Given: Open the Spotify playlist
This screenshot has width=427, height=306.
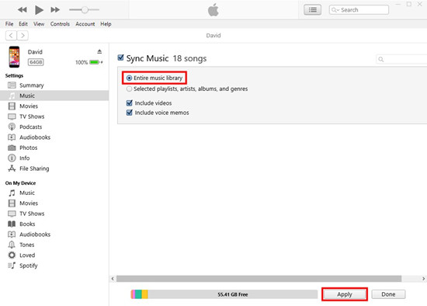Looking at the screenshot, I should tap(54, 266).
